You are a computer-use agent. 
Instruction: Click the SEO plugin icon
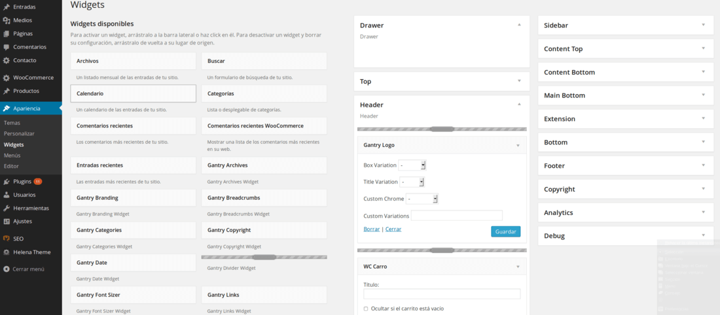tap(7, 239)
